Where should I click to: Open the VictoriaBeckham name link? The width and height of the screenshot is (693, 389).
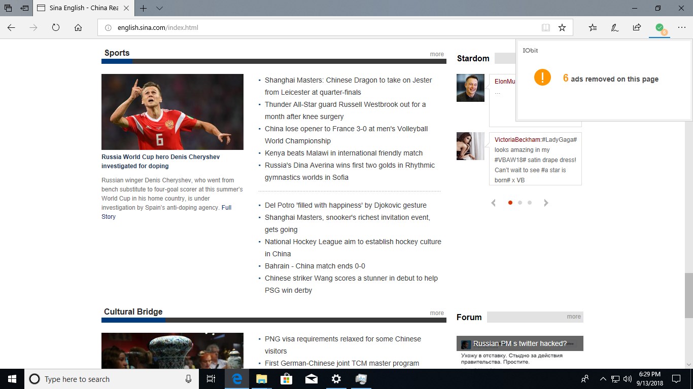point(517,140)
